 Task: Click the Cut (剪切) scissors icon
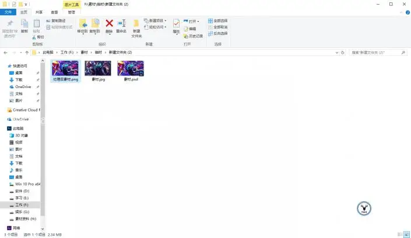point(34,37)
